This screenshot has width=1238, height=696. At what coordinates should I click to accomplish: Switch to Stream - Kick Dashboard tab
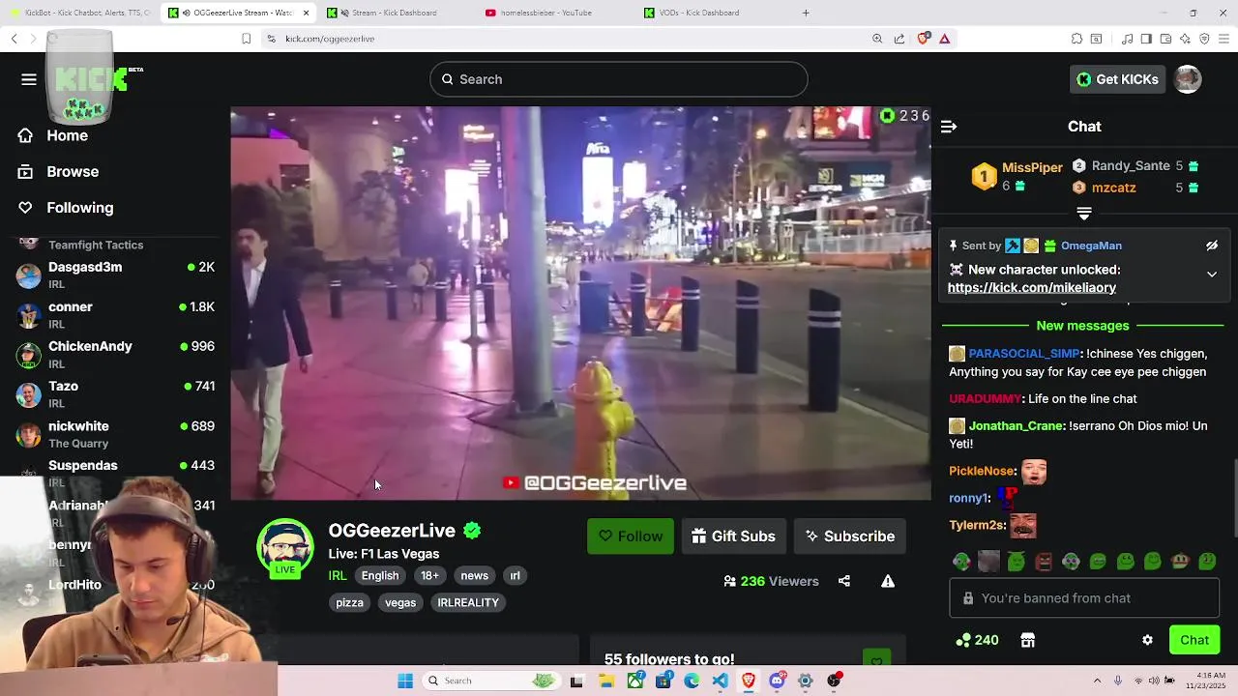[x=397, y=13]
